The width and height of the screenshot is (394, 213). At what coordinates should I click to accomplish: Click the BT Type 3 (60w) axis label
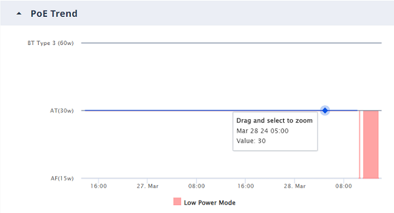point(51,43)
